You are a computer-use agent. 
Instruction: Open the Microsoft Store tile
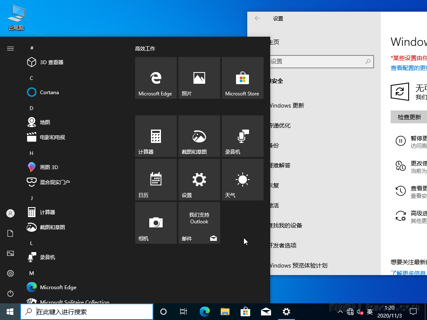pos(242,78)
